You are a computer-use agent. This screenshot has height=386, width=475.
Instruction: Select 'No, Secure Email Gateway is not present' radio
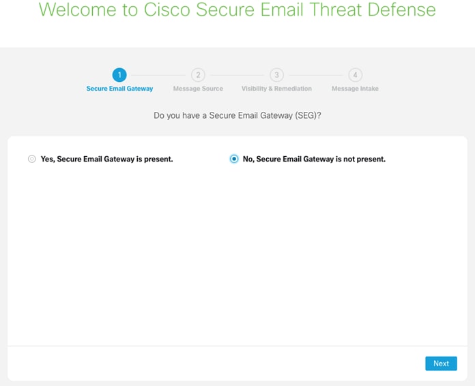click(234, 159)
